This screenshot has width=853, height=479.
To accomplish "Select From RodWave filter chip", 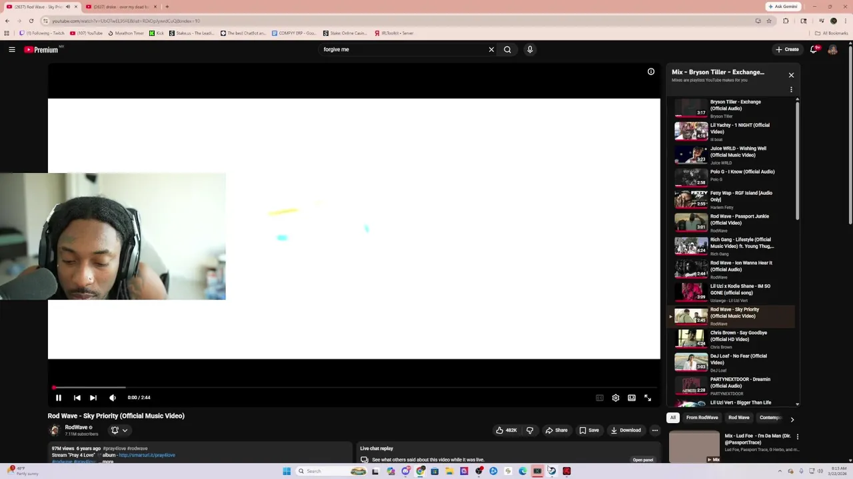I will [702, 418].
